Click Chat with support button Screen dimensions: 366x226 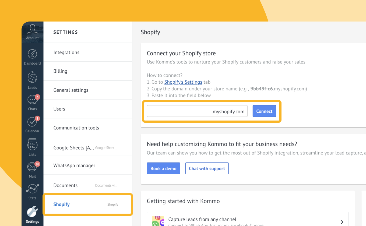coord(207,168)
